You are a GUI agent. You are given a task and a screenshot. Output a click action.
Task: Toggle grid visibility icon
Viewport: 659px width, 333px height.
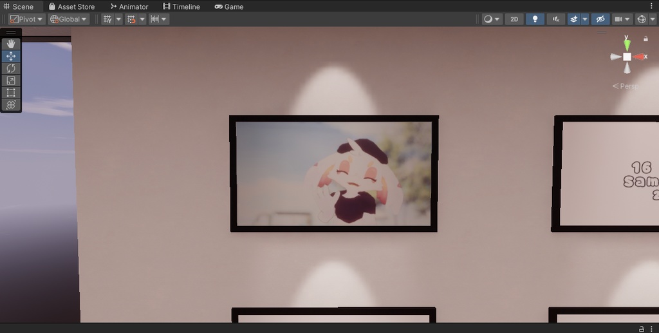pos(107,19)
